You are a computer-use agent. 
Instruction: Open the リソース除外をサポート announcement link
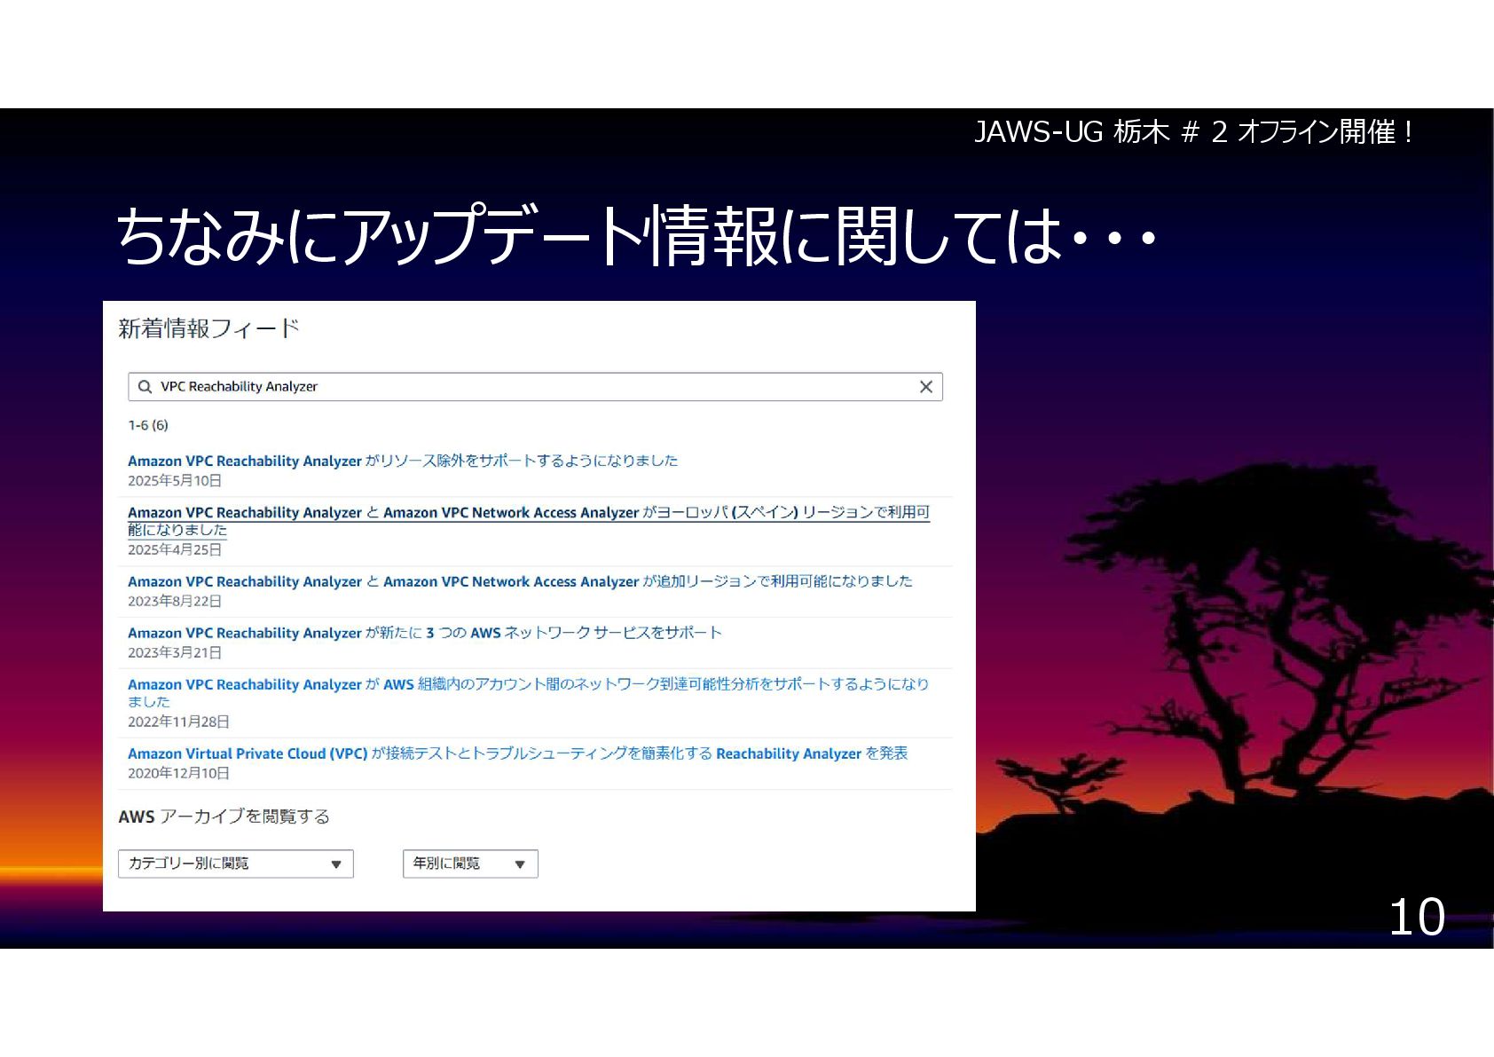pos(403,461)
